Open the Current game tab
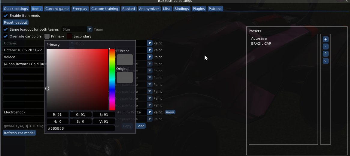Screen dimensions: 350x156 (x=57, y=9)
